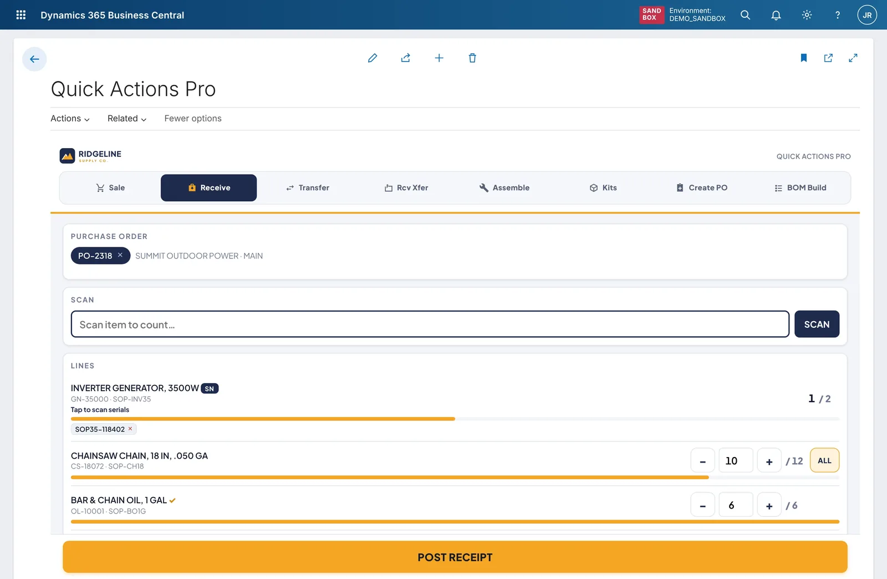Remove serial SOP35-118402 with its x
Viewport: 887px width, 579px height.
[130, 429]
